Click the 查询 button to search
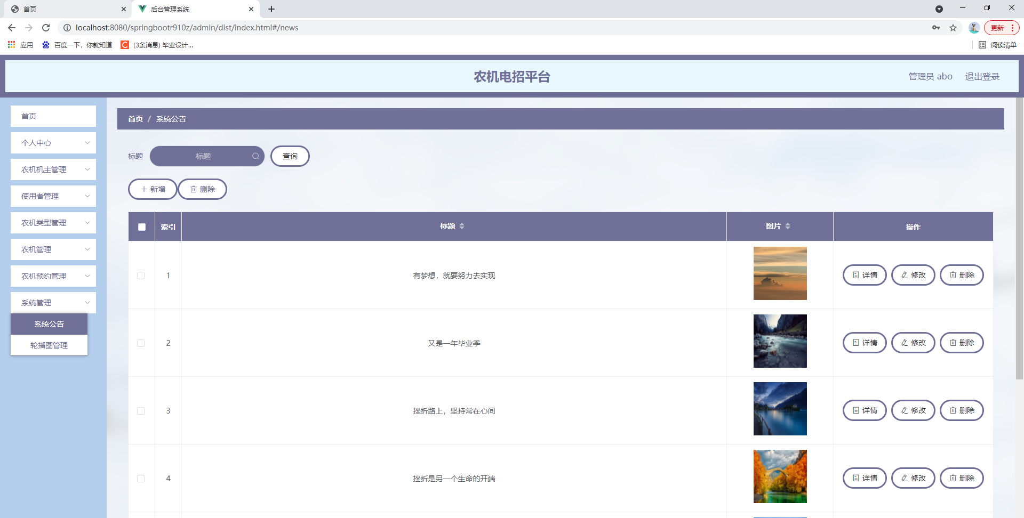Image resolution: width=1024 pixels, height=518 pixels. click(290, 156)
